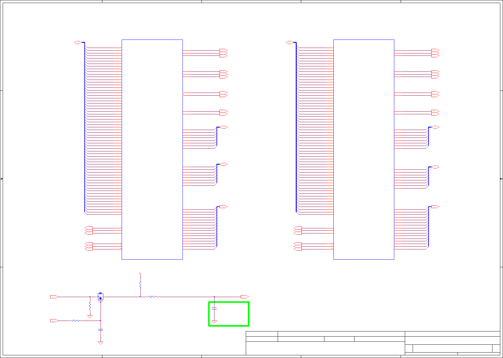The height and width of the screenshot is (358, 503).
Task: Click top port of upper input group, left IC
Action: pyautogui.click(x=89, y=228)
